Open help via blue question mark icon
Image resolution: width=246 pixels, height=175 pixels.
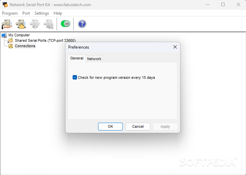pos(82,24)
